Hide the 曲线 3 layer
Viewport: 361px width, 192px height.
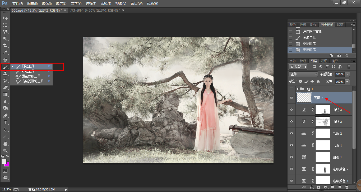(x=291, y=110)
